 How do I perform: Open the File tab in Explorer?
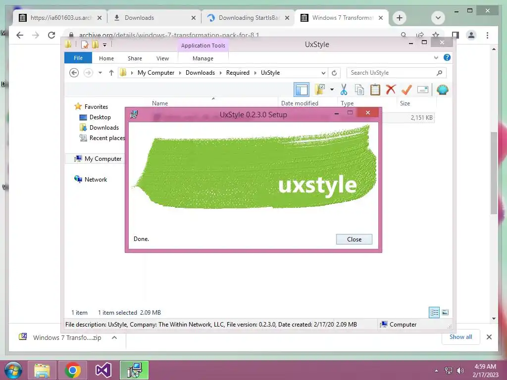pos(78,58)
